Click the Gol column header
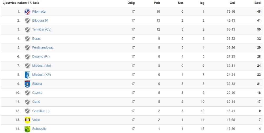 (x=232, y=3)
